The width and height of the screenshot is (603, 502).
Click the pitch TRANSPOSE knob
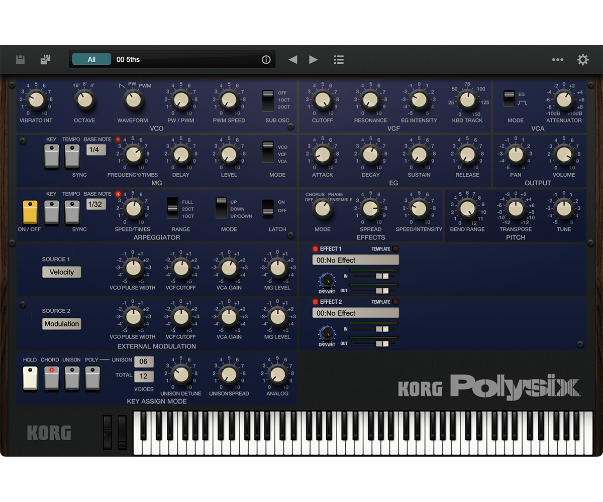[x=516, y=208]
